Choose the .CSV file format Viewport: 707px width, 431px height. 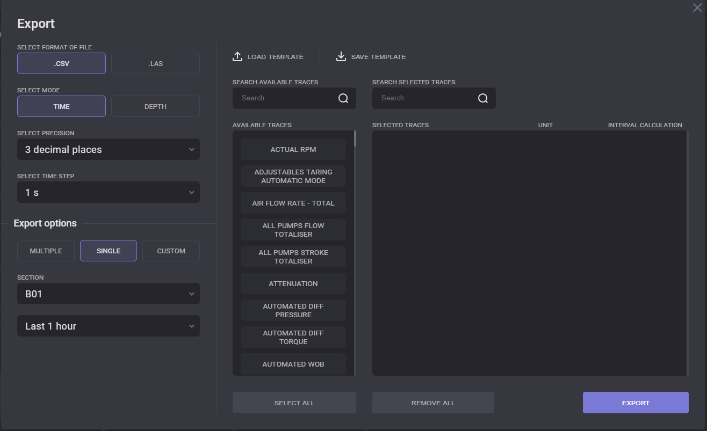point(61,63)
